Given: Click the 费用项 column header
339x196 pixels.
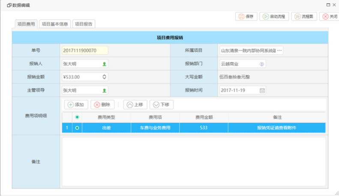Looking at the screenshot, I should click(155, 117).
